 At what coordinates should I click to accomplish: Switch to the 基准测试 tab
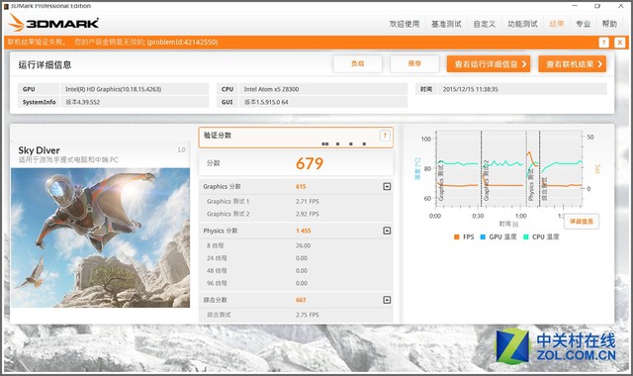point(446,24)
